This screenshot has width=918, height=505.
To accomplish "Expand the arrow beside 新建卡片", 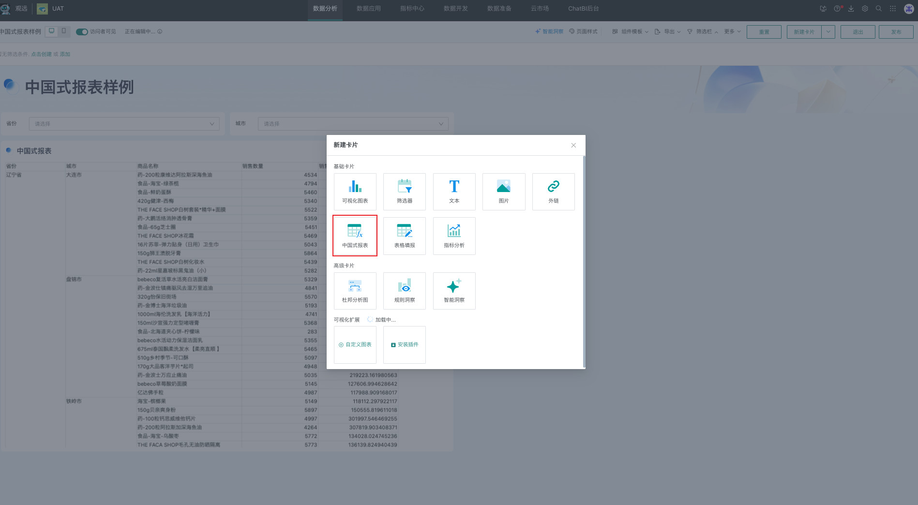I will (x=828, y=32).
